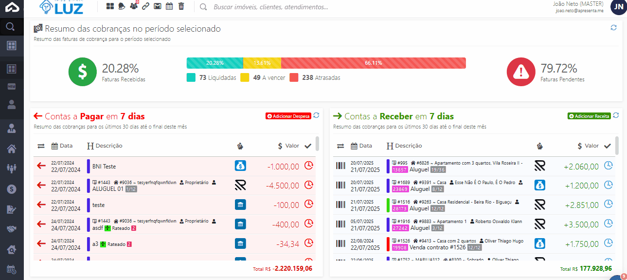627x280 pixels.
Task: Toggle clock status on the -100,00 teste expense
Action: click(308, 205)
